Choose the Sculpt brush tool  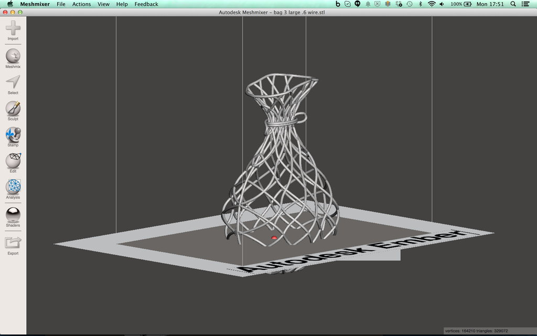point(13,108)
